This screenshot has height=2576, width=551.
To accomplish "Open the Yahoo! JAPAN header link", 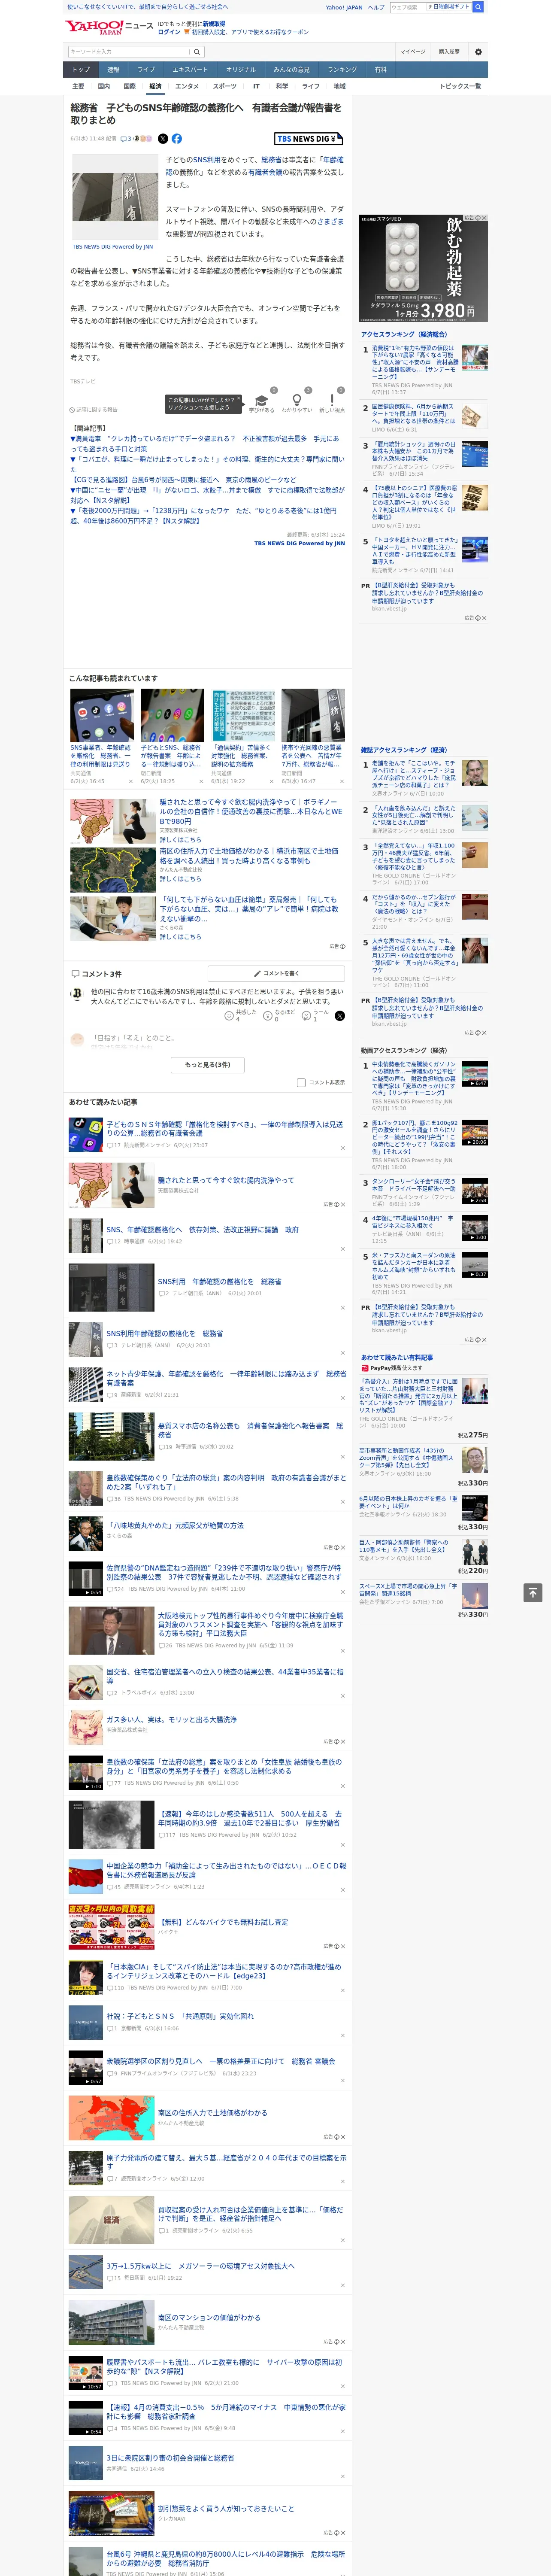I will point(344,7).
